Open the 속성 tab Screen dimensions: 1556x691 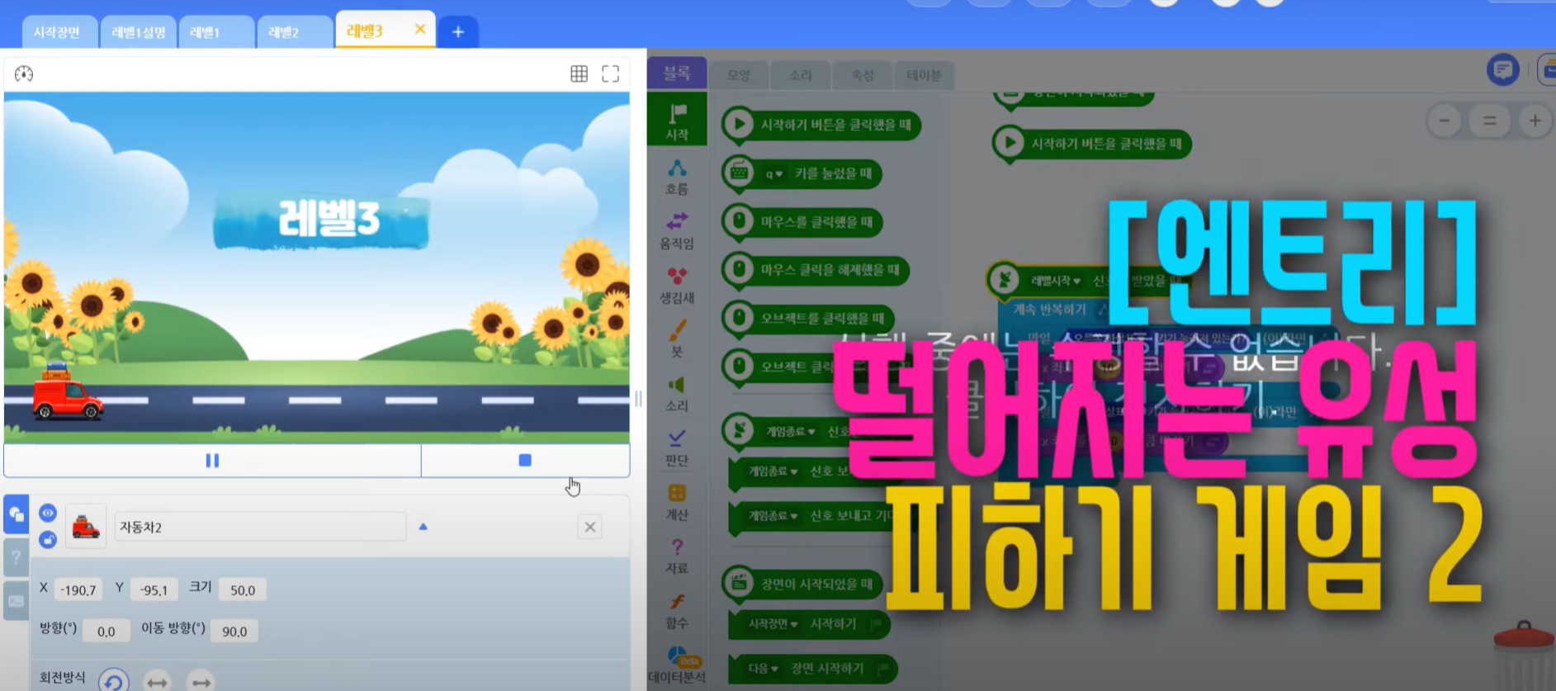coord(863,75)
